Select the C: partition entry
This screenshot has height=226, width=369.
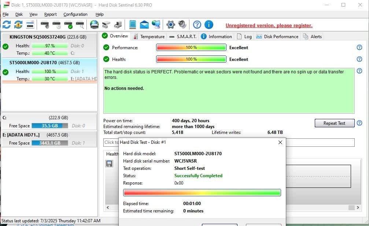[x=49, y=121]
